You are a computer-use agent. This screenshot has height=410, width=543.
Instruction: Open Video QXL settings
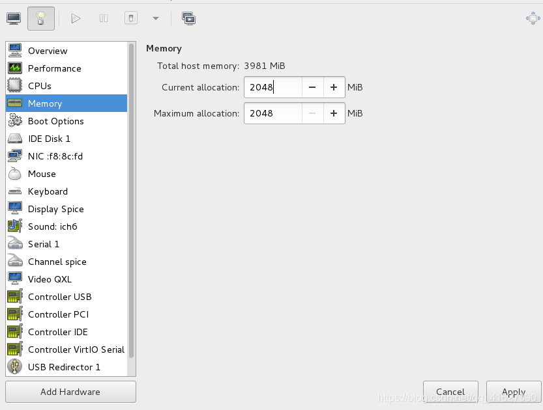(x=66, y=279)
